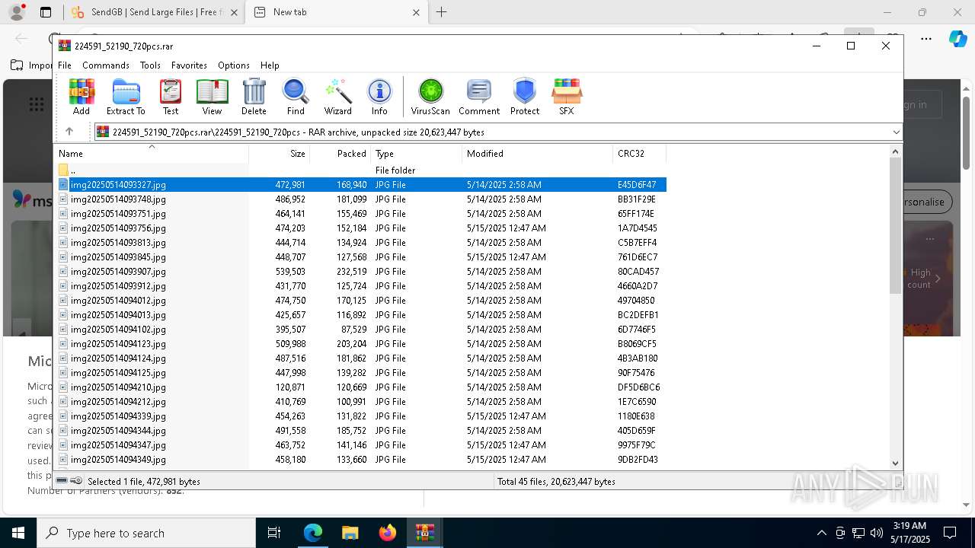Switch to the SendGB browser tab
The height and width of the screenshot is (548, 975).
tap(155, 12)
